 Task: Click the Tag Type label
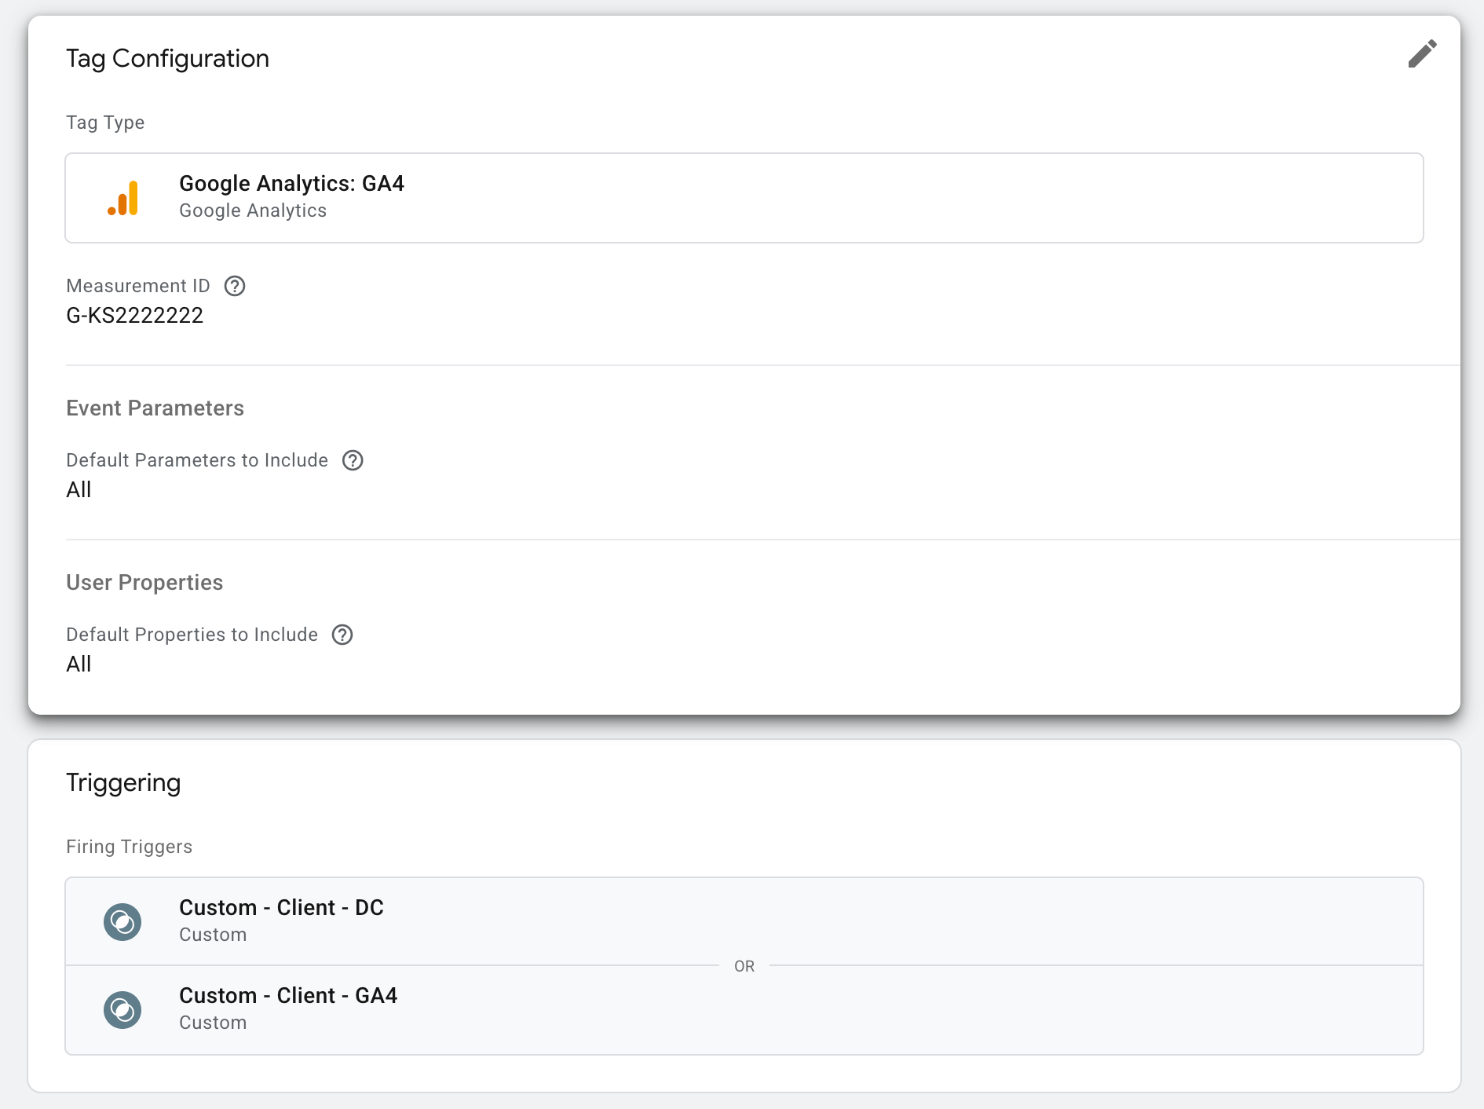[105, 123]
